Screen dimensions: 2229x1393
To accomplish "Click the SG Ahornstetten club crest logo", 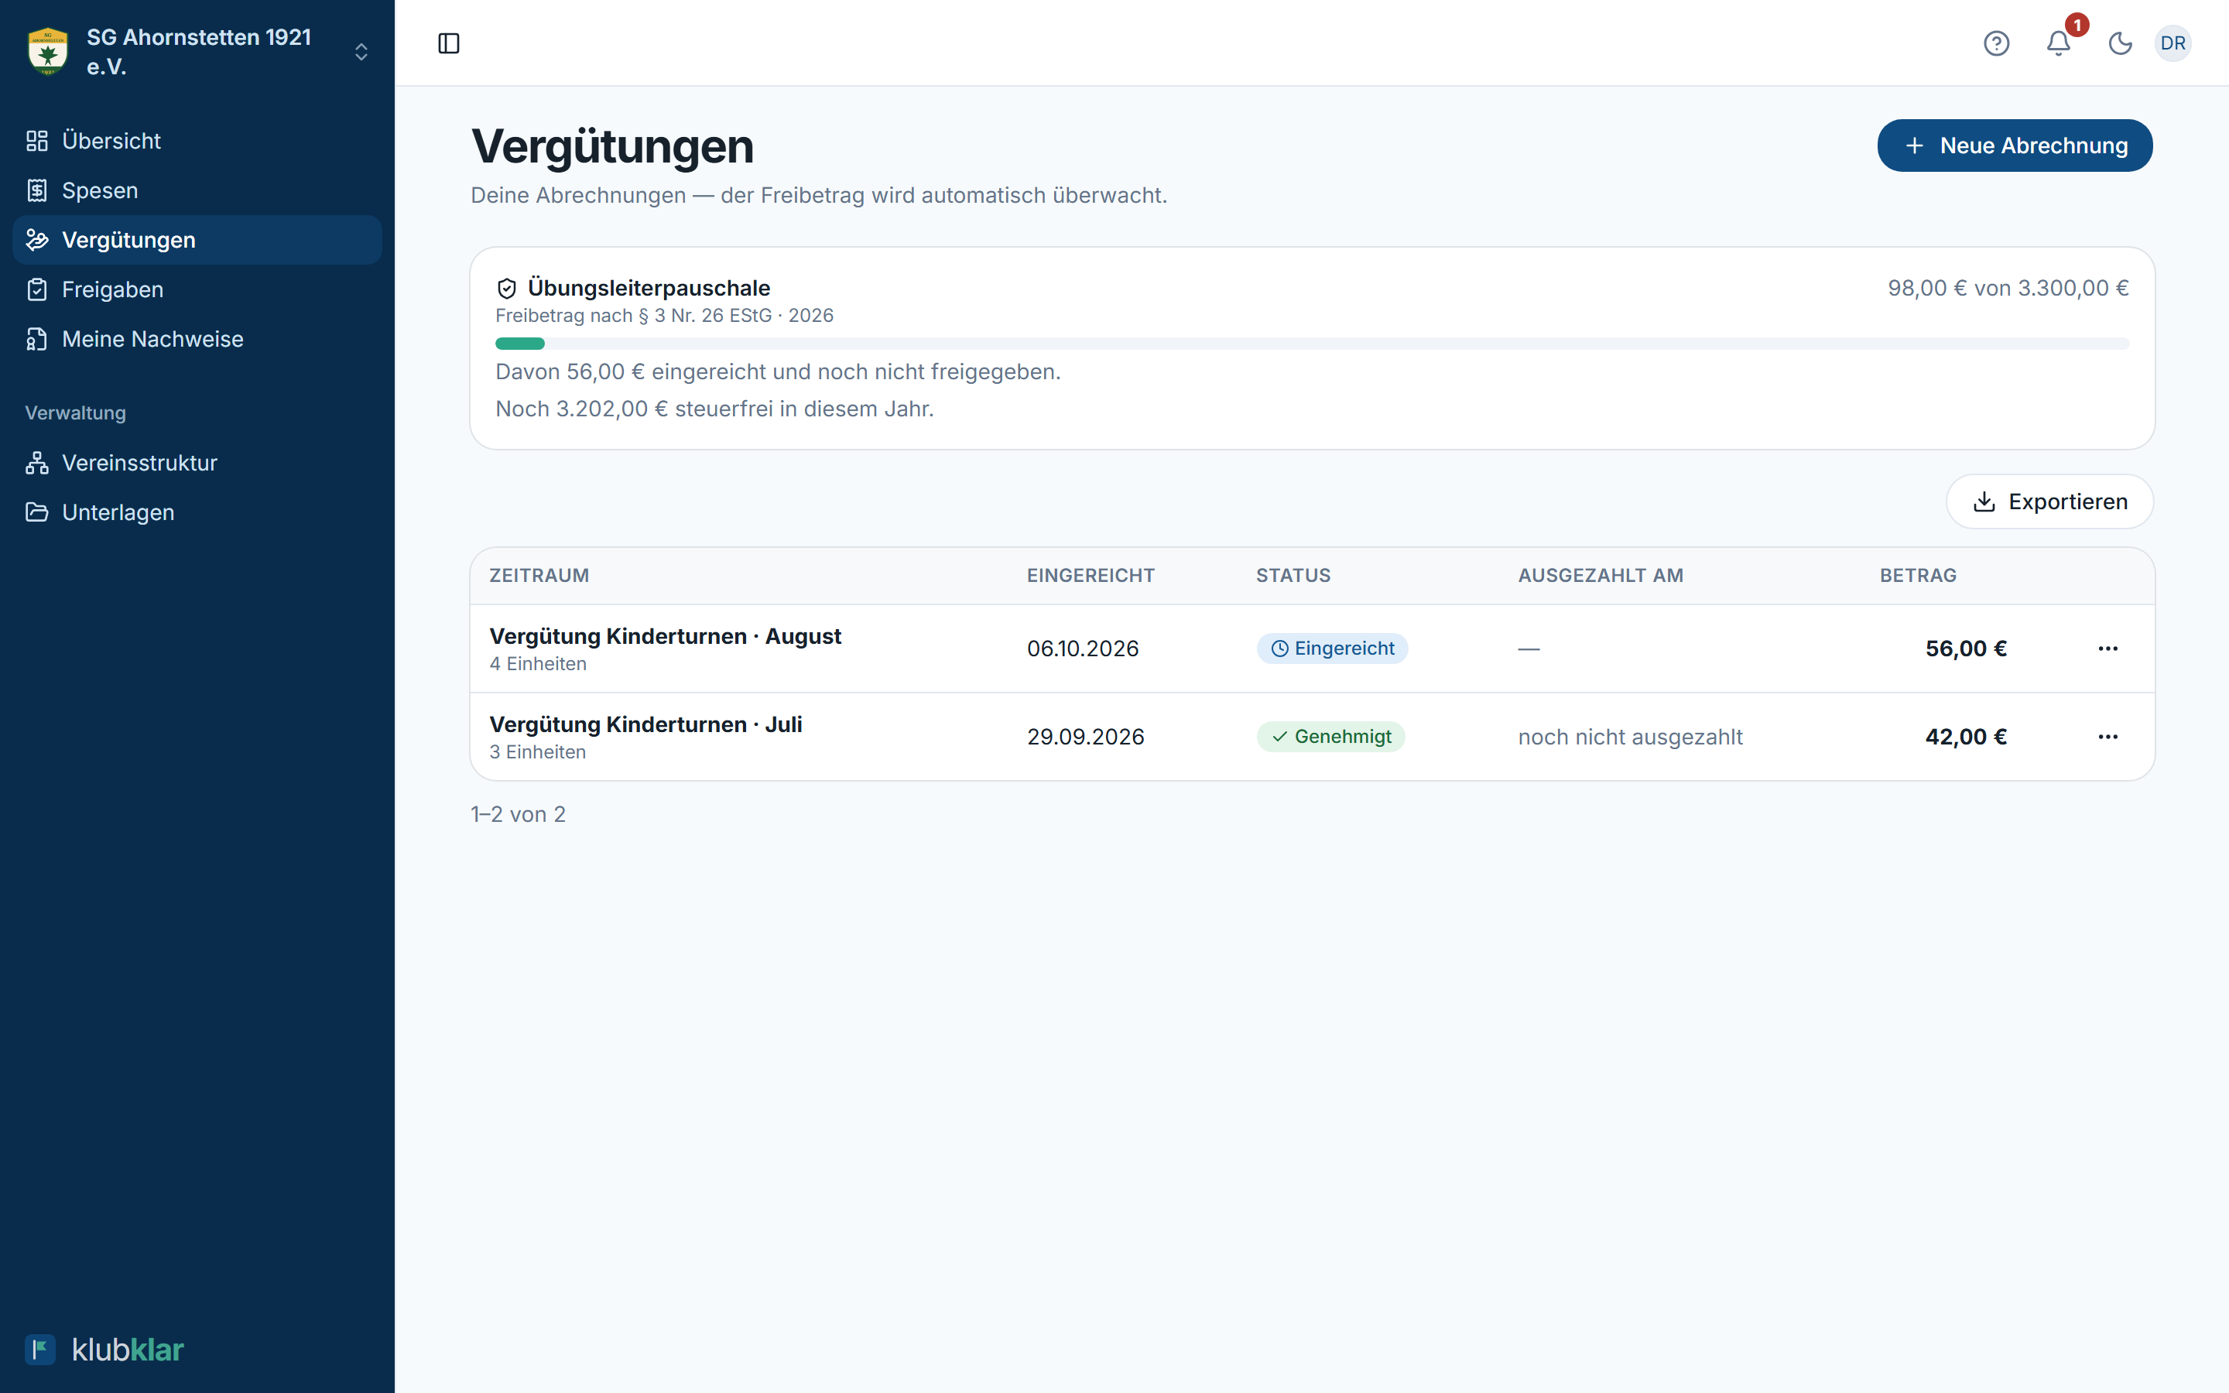I will pos(48,52).
